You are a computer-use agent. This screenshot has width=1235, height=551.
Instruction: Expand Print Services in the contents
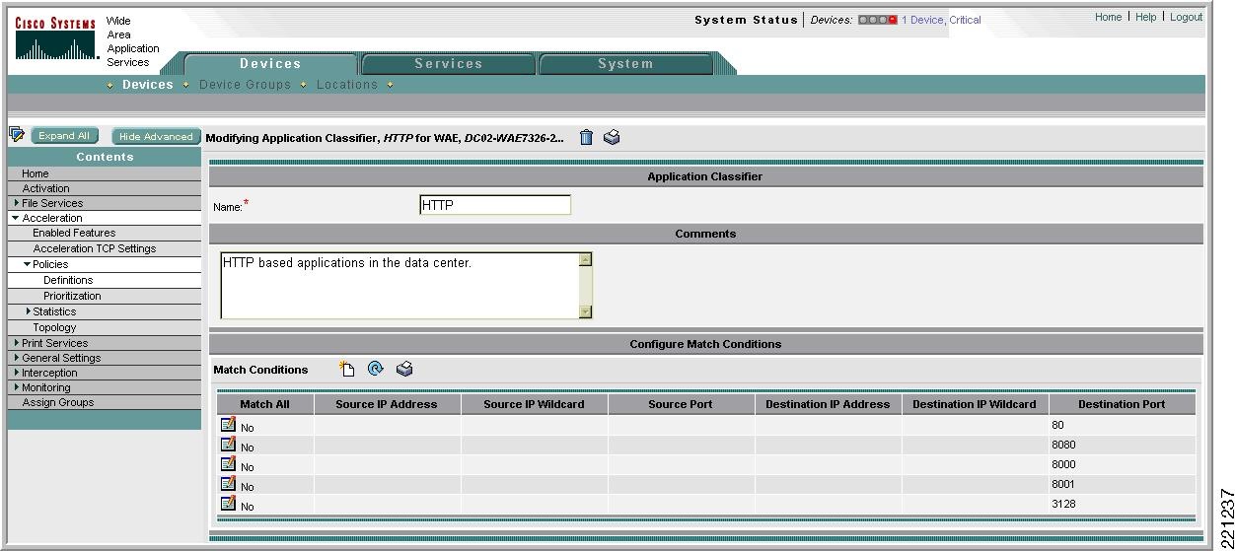coord(17,343)
